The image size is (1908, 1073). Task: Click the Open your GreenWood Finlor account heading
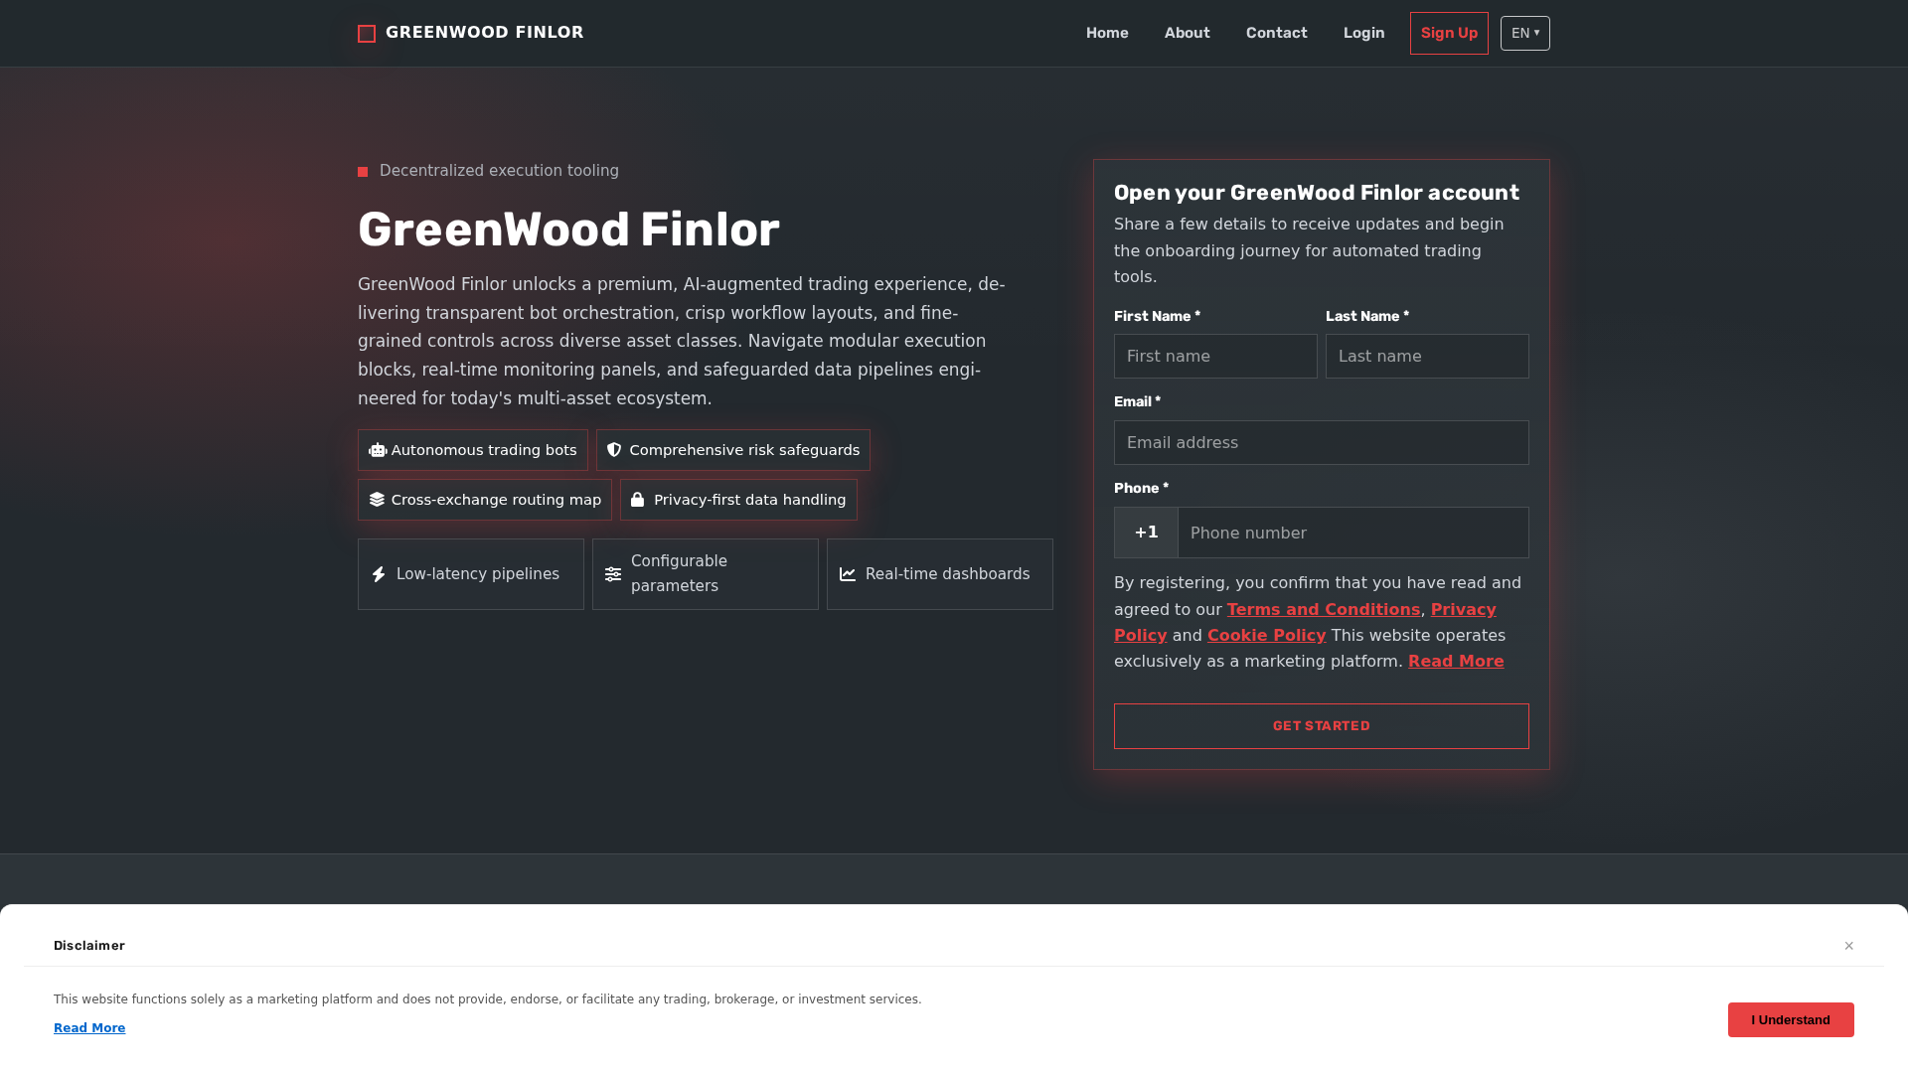point(1317,193)
